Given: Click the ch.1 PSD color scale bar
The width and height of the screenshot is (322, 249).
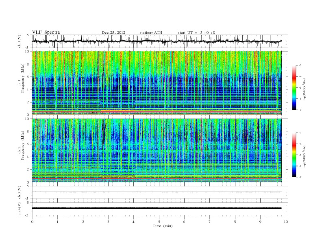Looking at the screenshot, I should pos(294,87).
